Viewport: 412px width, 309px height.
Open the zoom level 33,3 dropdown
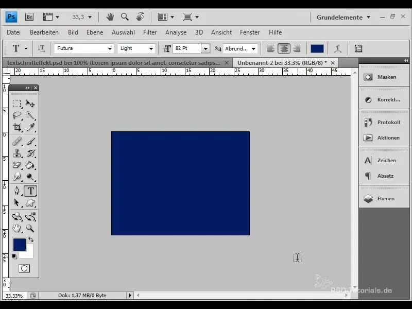click(90, 18)
